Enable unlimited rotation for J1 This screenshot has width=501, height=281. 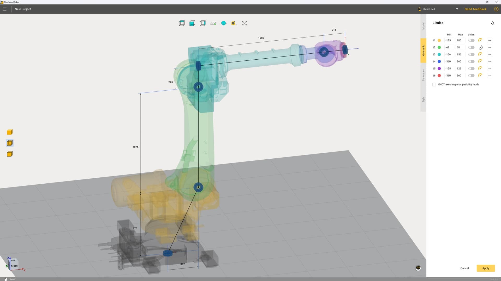tap(471, 40)
